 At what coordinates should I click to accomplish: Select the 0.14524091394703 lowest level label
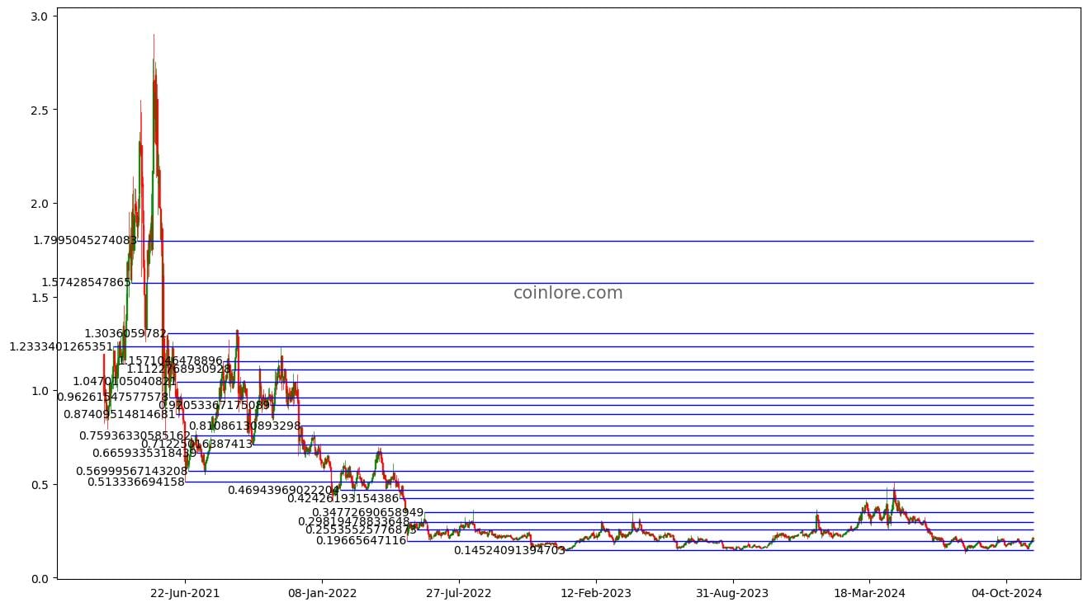509,550
